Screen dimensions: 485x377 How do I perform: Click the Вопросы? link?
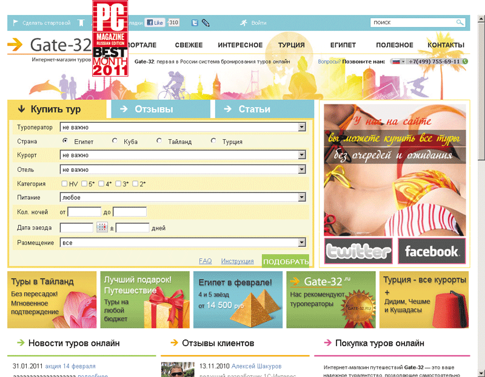(x=329, y=62)
